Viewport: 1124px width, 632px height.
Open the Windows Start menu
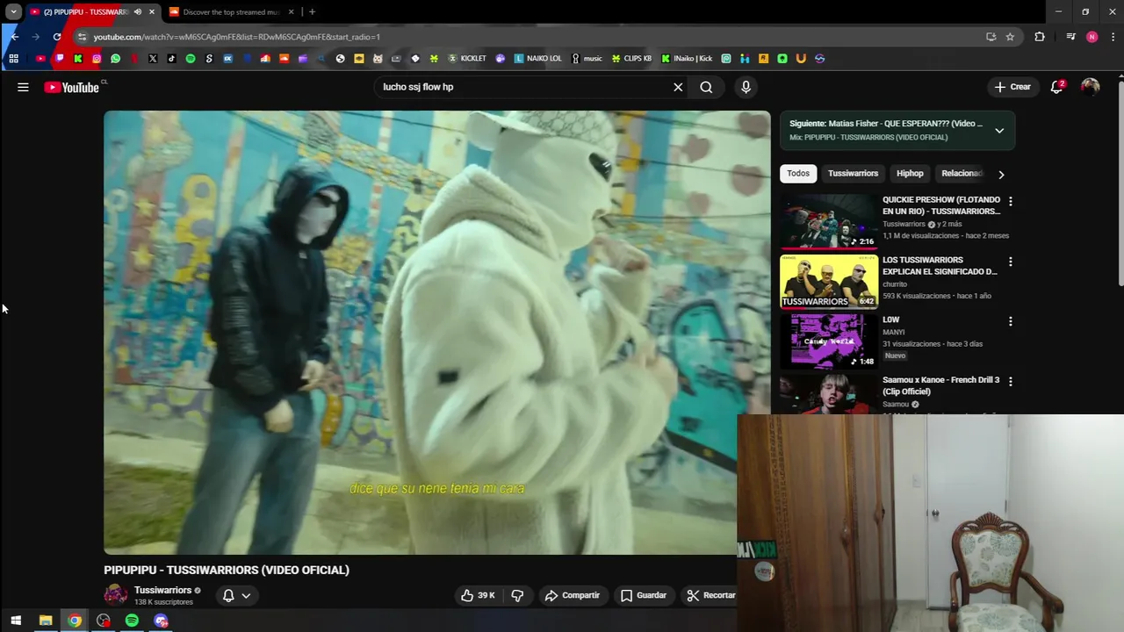[15, 621]
